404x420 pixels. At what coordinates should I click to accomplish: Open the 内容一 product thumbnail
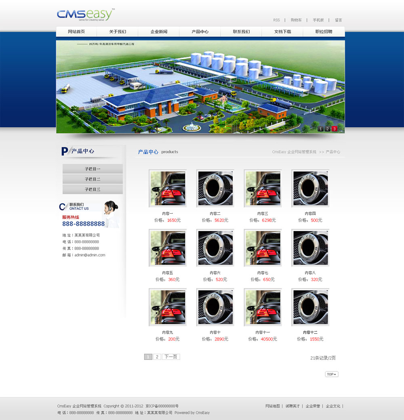(x=168, y=189)
